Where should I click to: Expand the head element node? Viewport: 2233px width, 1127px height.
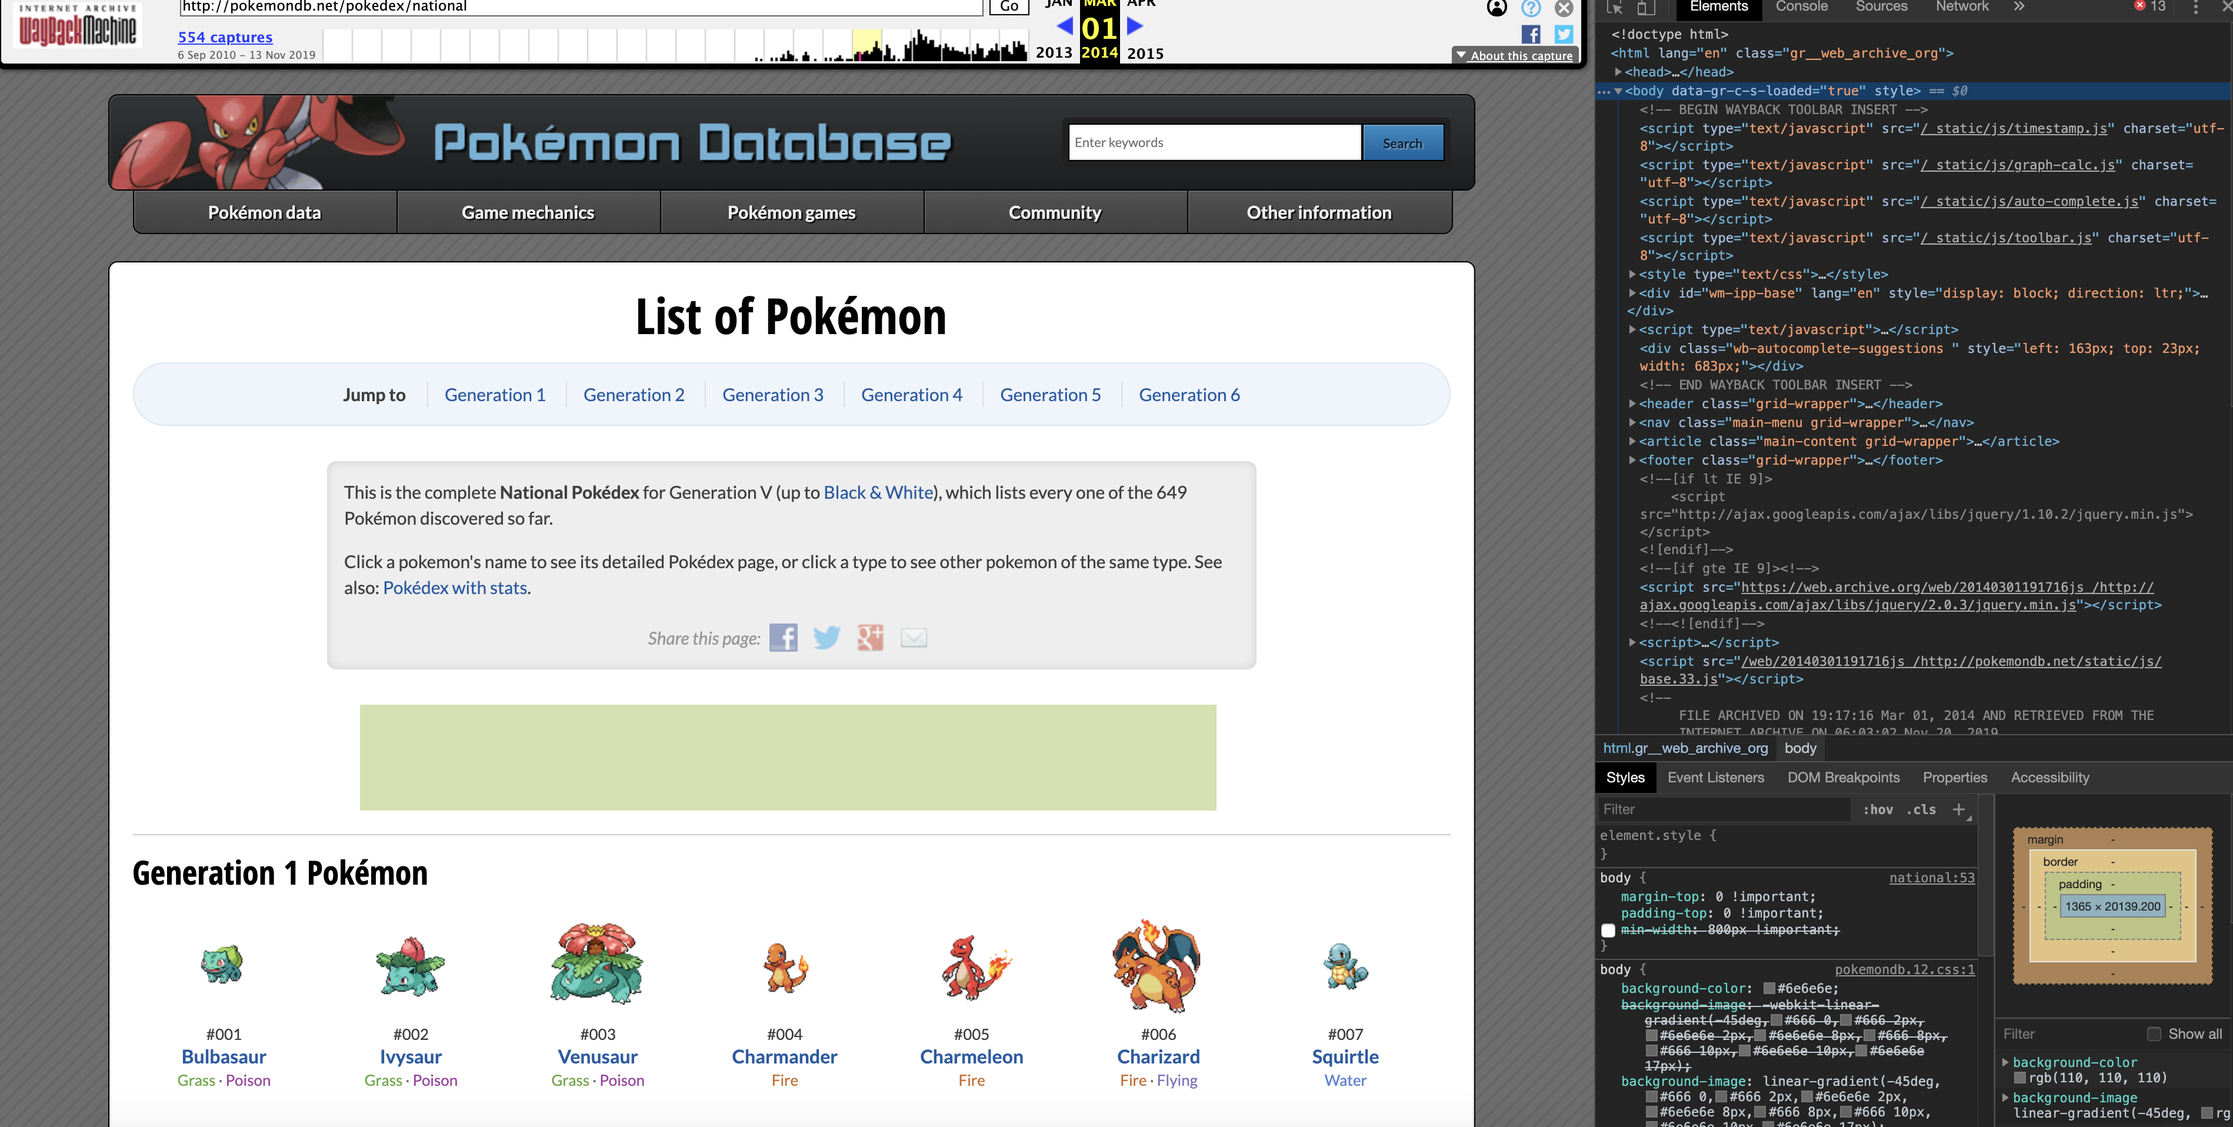[x=1618, y=72]
